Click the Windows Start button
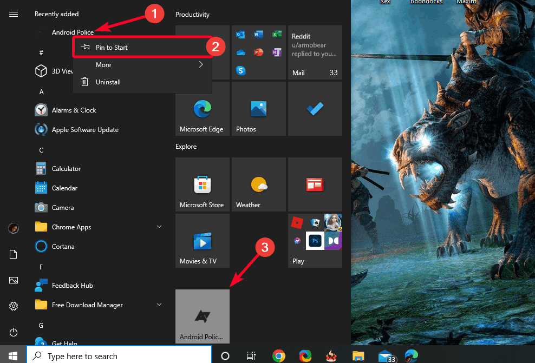535x363 pixels. coord(13,356)
